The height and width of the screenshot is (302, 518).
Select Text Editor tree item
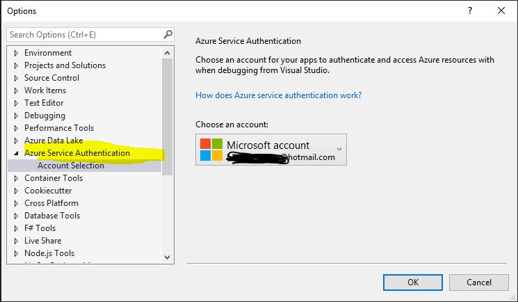pos(44,103)
